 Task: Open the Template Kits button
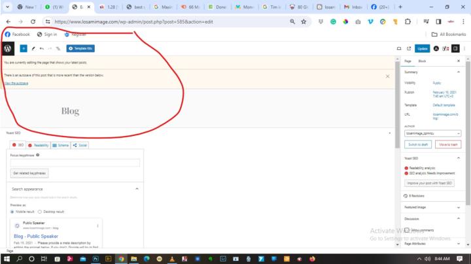point(80,48)
